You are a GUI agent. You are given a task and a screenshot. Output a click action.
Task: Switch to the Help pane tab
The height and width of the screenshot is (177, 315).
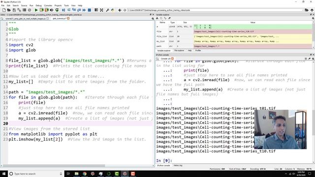click(189, 51)
